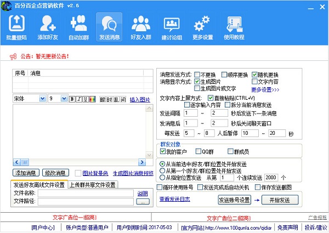Click the 发送账号设置 button
Image resolution: width=329 pixels, height=233 pixels.
[234, 200]
